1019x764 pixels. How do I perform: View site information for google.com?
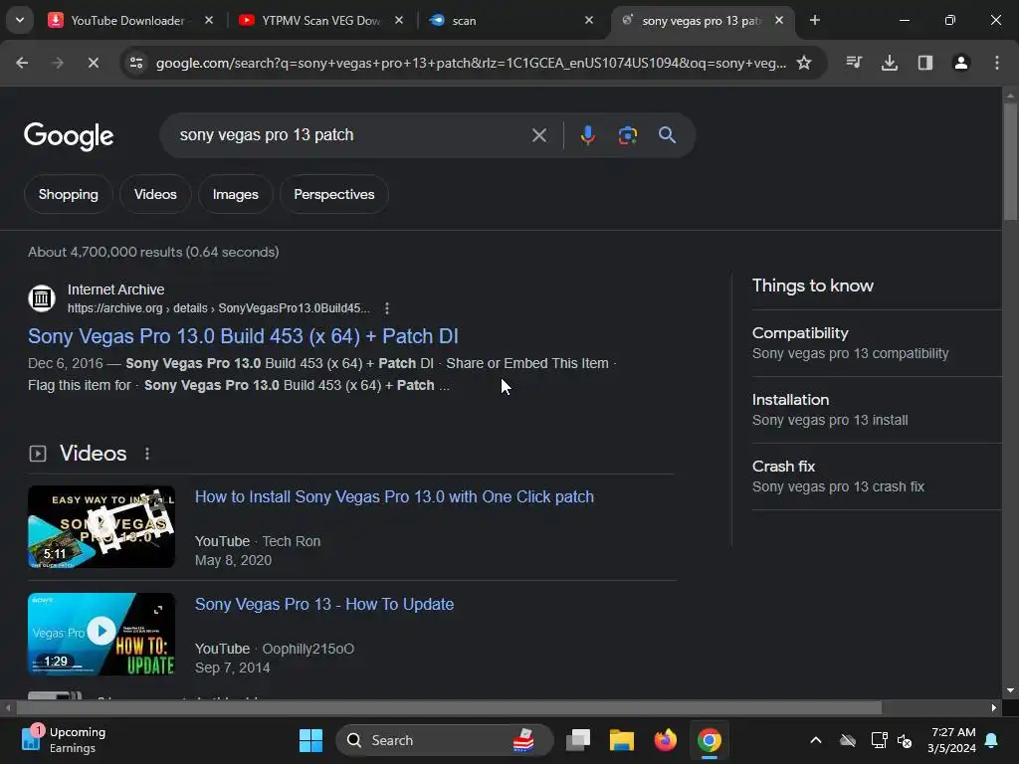click(136, 63)
